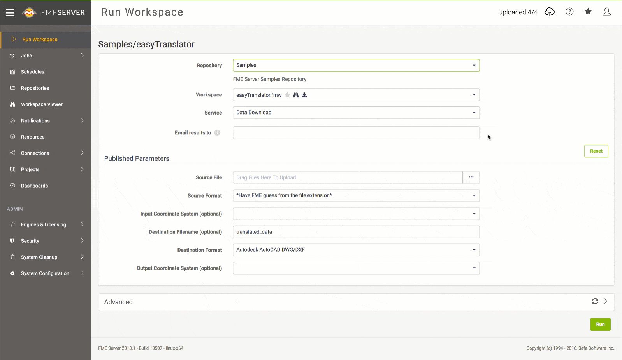
Task: Open Input Coordinate System dropdown
Action: click(x=356, y=214)
